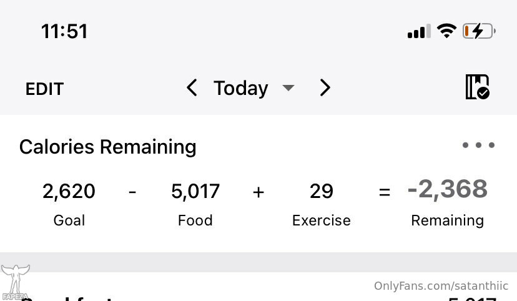Screen dimensions: 517x301
Task: Go to next day with right chevron
Action: (325, 88)
